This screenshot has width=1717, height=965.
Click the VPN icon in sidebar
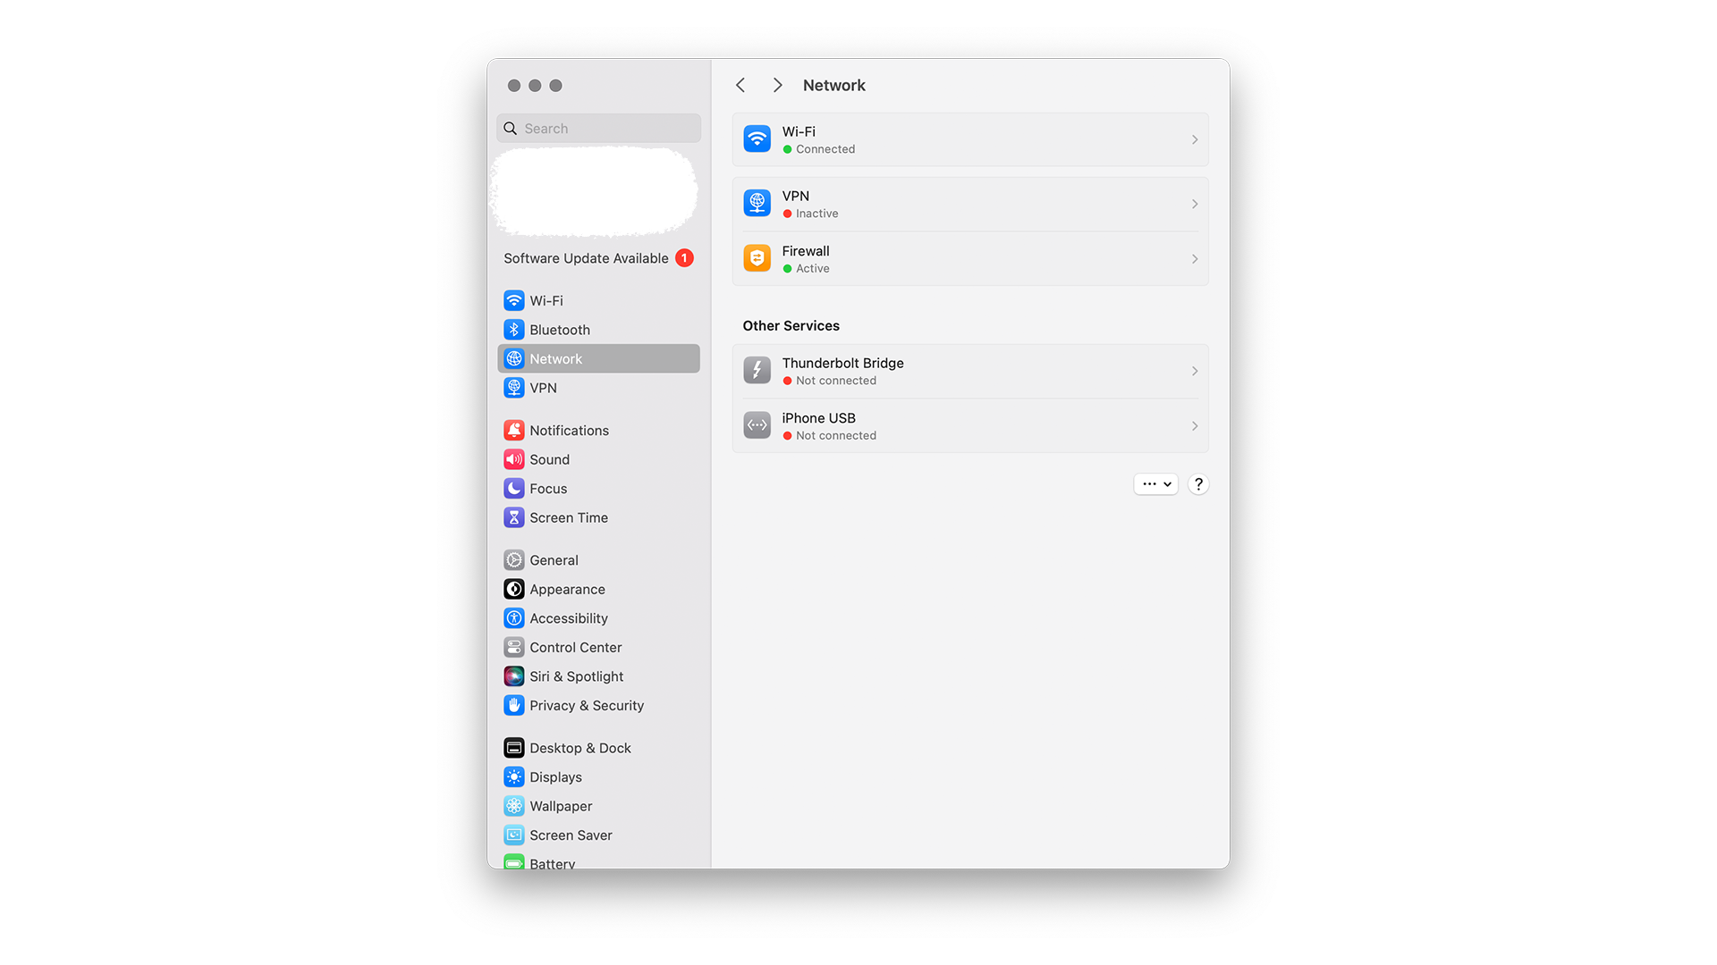(x=513, y=387)
